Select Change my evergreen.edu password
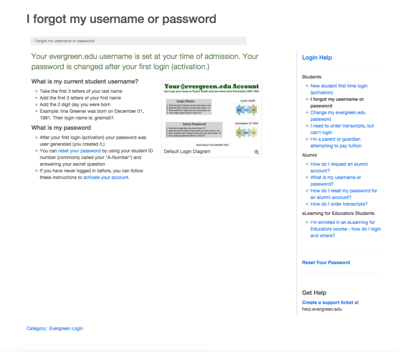This screenshot has width=400, height=352. [338, 116]
